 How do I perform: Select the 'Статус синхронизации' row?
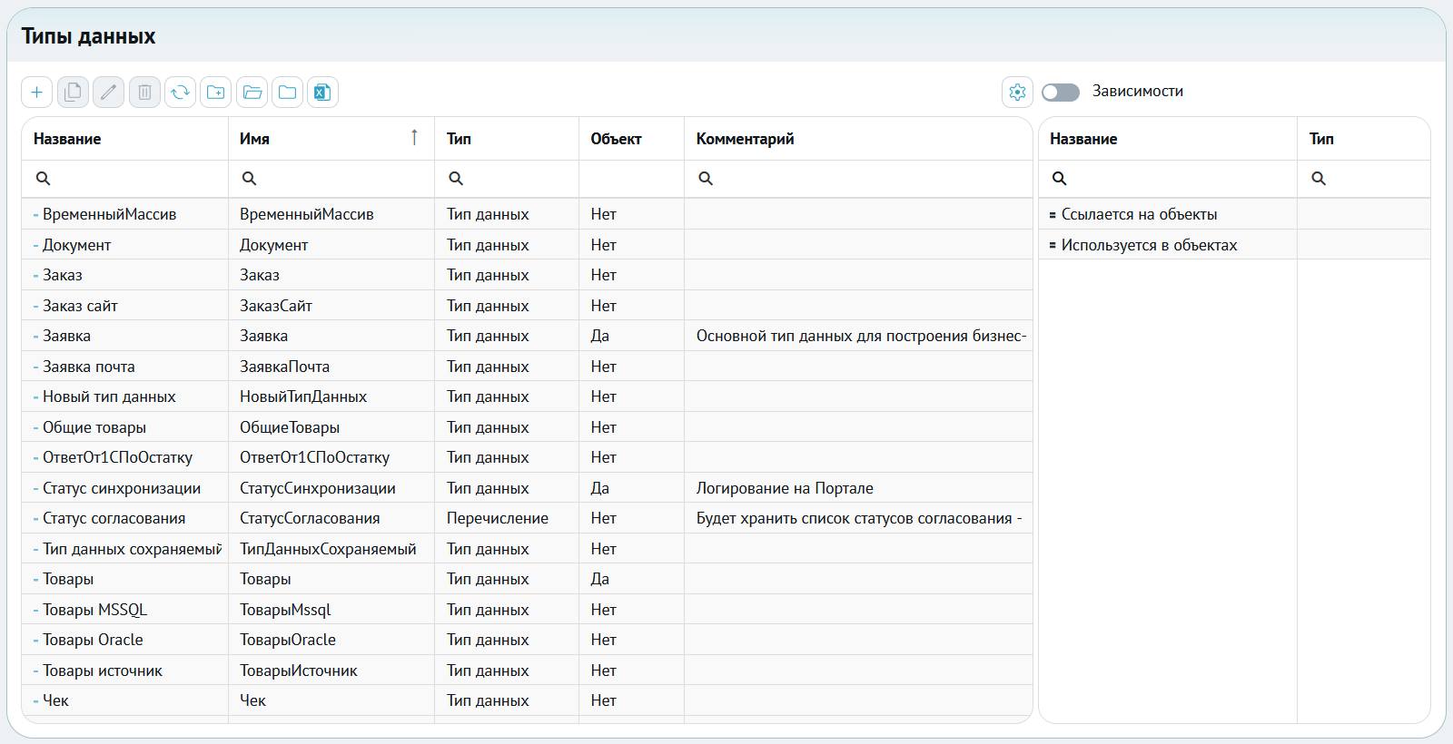point(527,488)
